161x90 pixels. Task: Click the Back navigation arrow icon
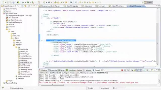[x=93, y=2]
